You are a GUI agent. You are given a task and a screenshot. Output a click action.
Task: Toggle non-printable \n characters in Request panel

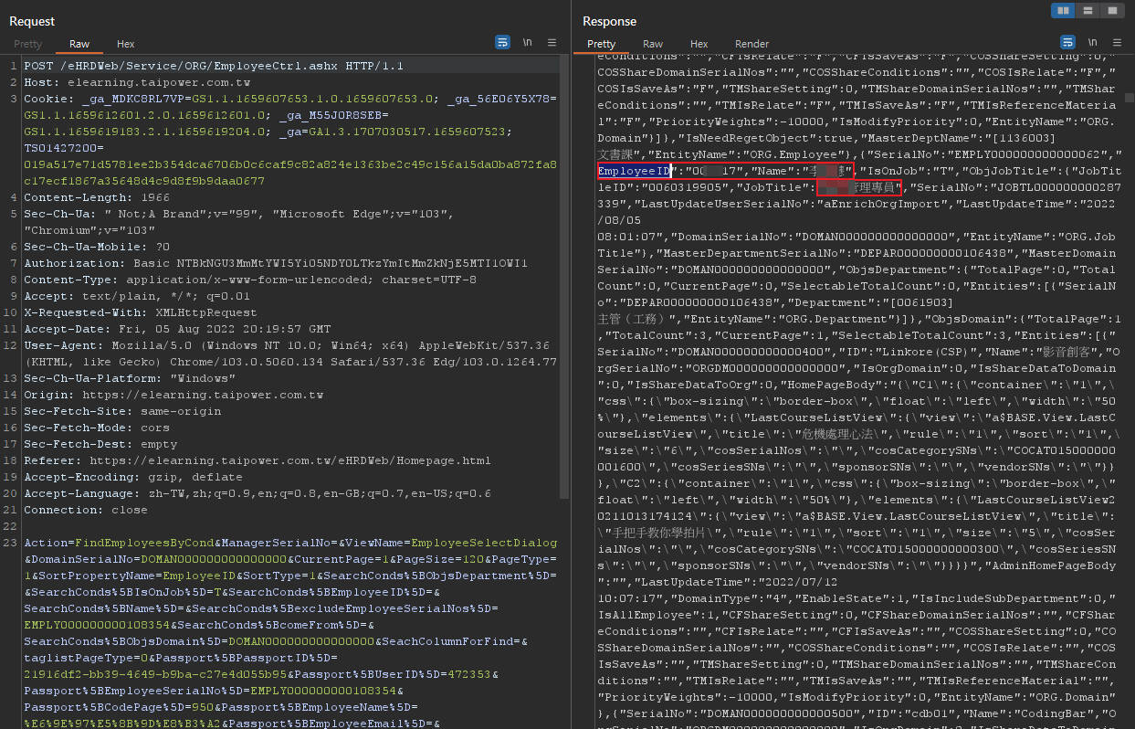[x=528, y=42]
